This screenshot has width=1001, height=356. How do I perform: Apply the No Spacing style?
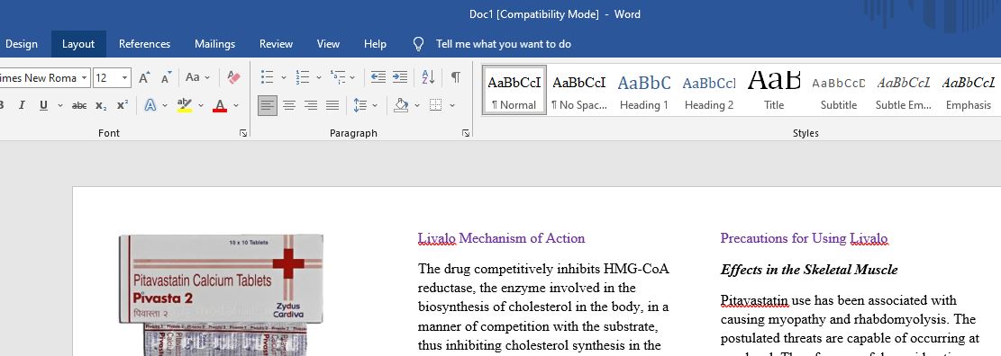pos(579,90)
